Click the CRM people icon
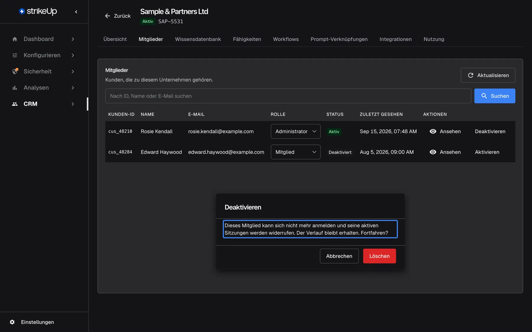532x332 pixels. tap(15, 104)
